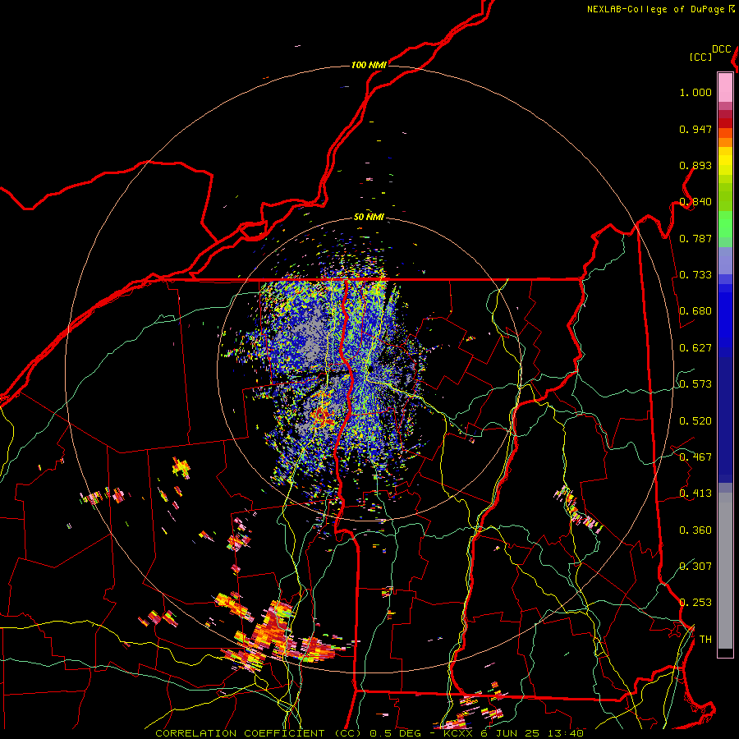Click the TH threshold label
Viewport: 739px width, 739px height.
pos(705,640)
